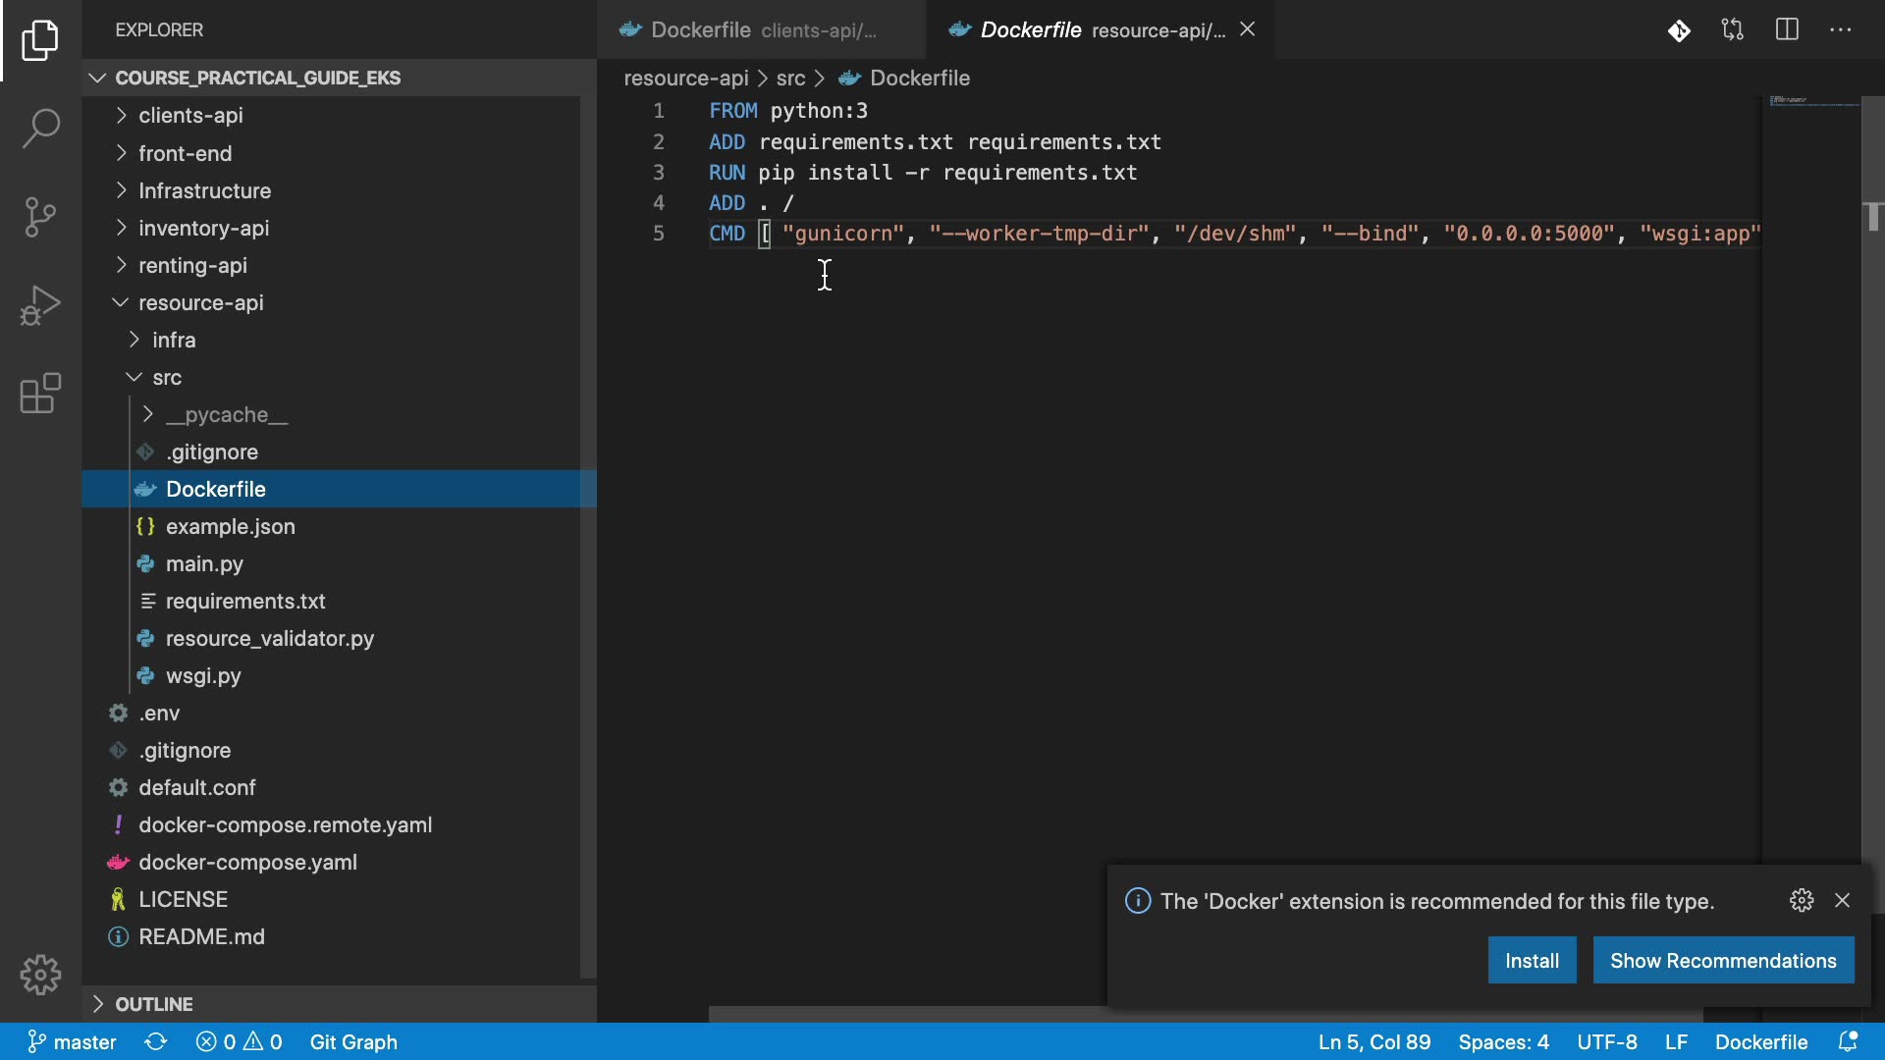Image resolution: width=1885 pixels, height=1060 pixels.
Task: Expand the clients-api folder
Action: (x=190, y=116)
